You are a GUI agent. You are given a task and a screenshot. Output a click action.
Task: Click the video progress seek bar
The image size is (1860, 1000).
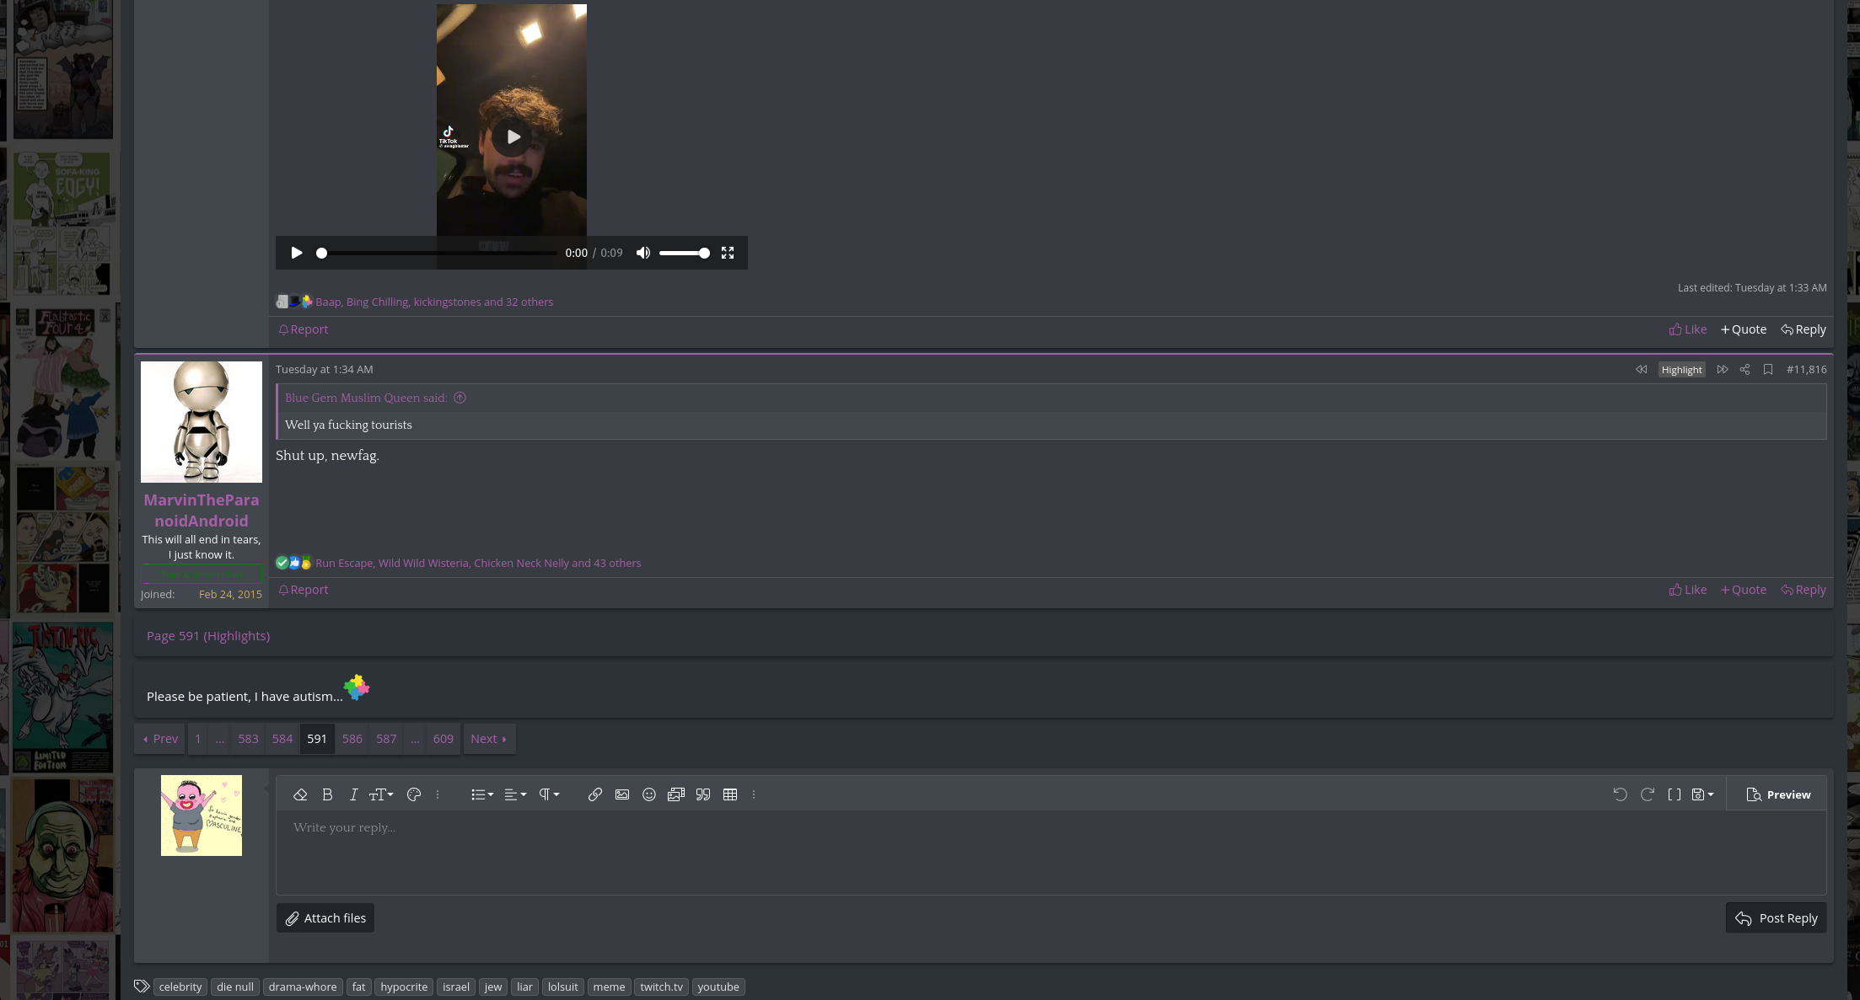(438, 253)
